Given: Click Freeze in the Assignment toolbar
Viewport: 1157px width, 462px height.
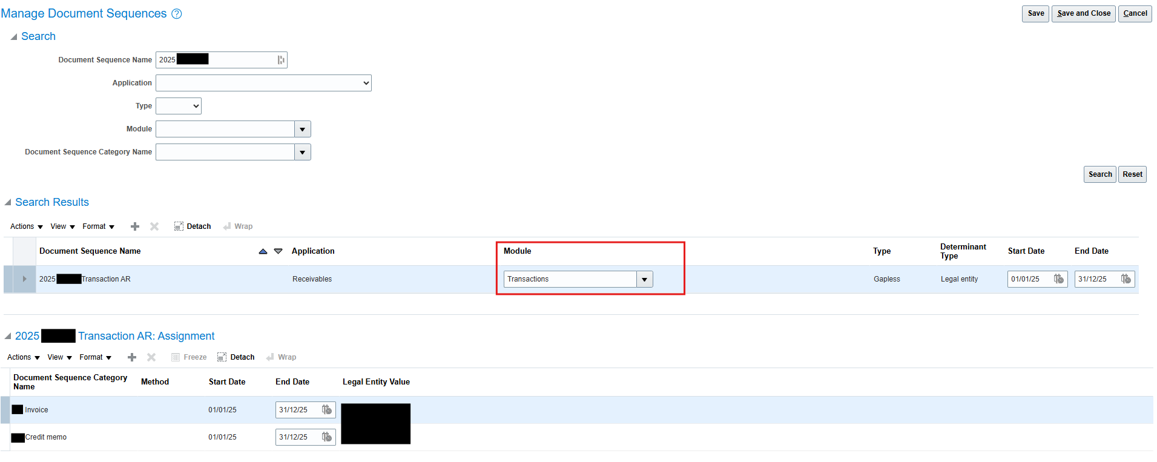Looking at the screenshot, I should pos(189,357).
